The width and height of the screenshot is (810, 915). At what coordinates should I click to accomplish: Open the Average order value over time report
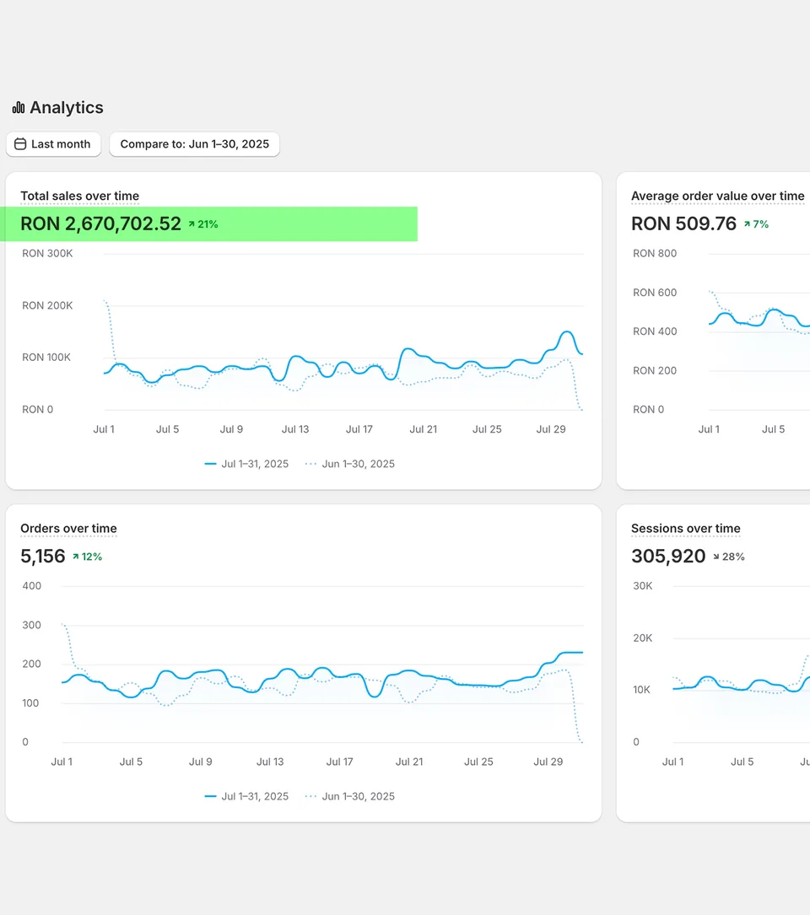pos(717,196)
